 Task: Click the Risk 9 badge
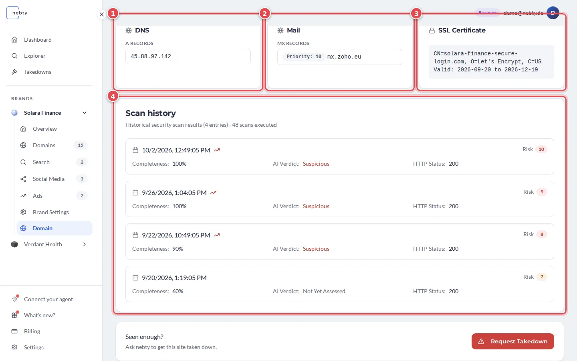point(542,192)
